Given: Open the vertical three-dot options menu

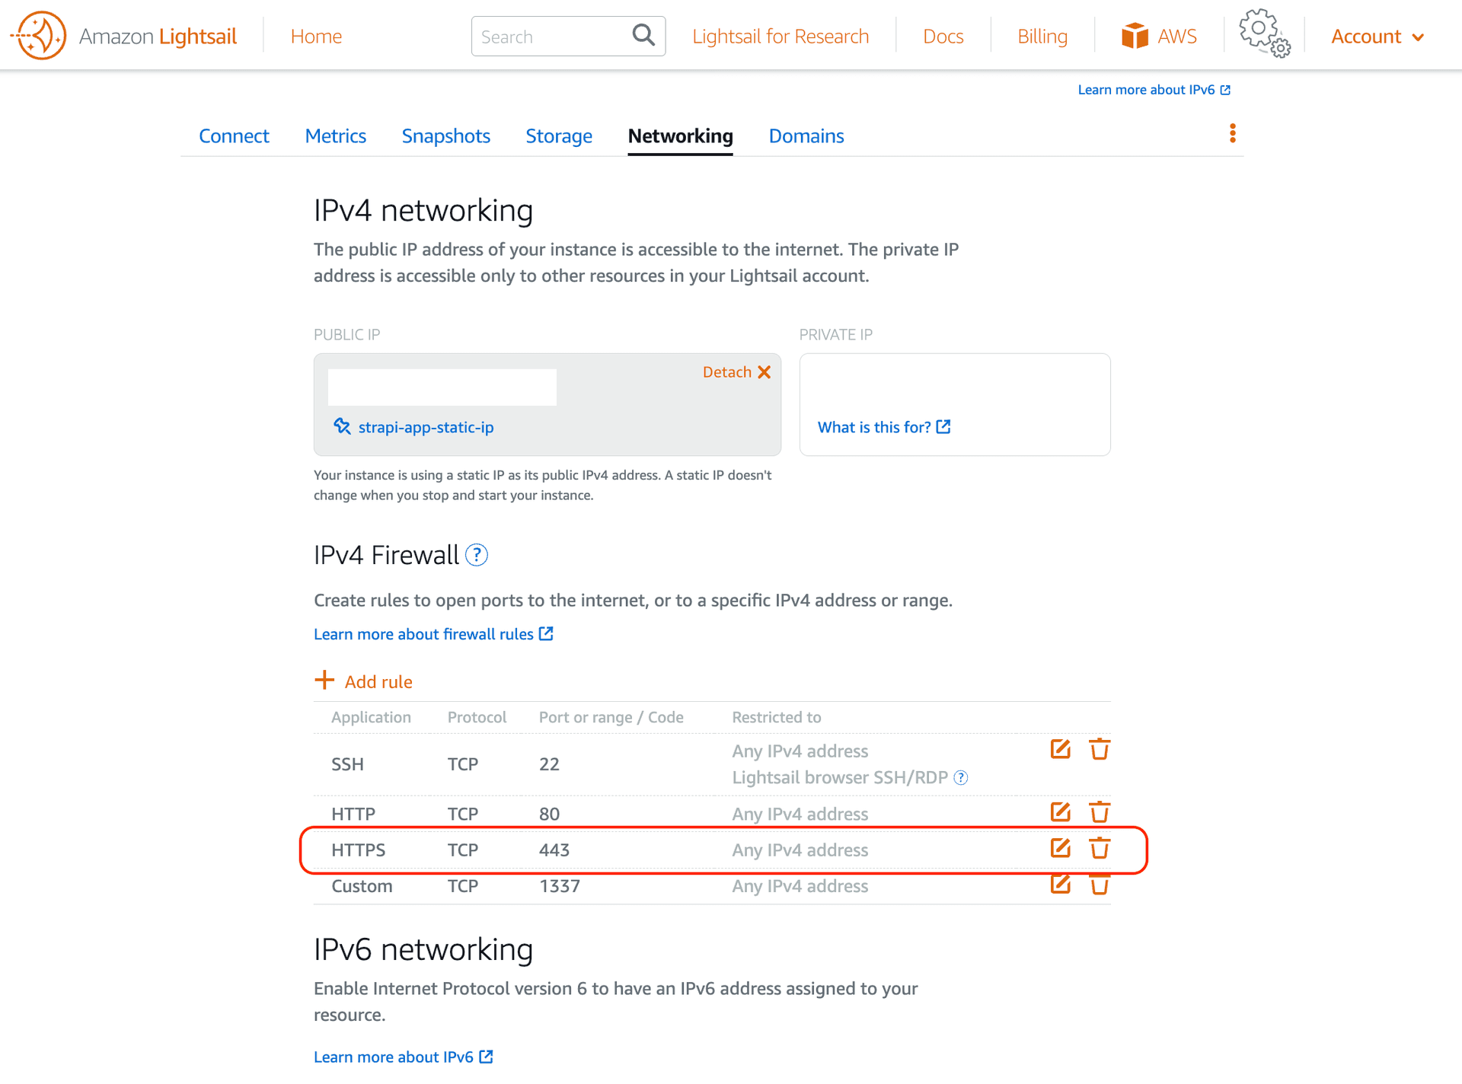Looking at the screenshot, I should pyautogui.click(x=1232, y=133).
